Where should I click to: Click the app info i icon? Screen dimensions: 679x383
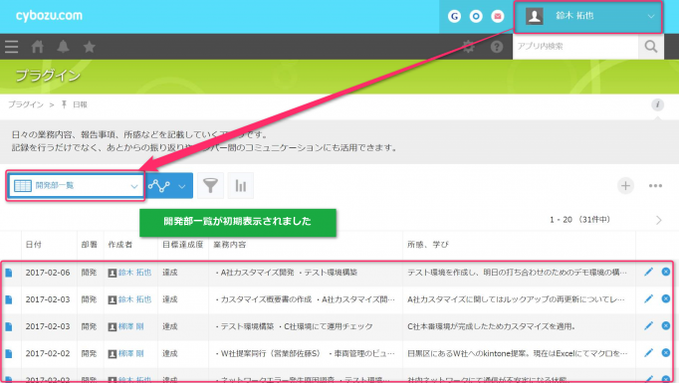click(x=657, y=104)
